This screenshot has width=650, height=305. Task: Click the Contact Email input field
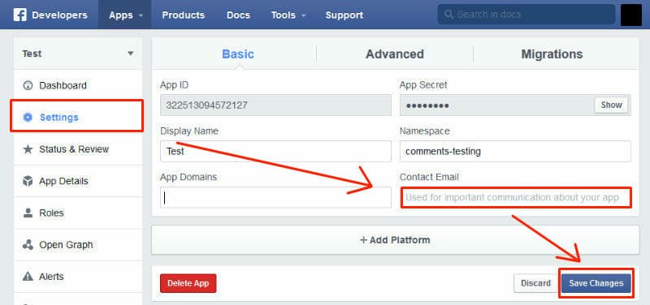(515, 197)
